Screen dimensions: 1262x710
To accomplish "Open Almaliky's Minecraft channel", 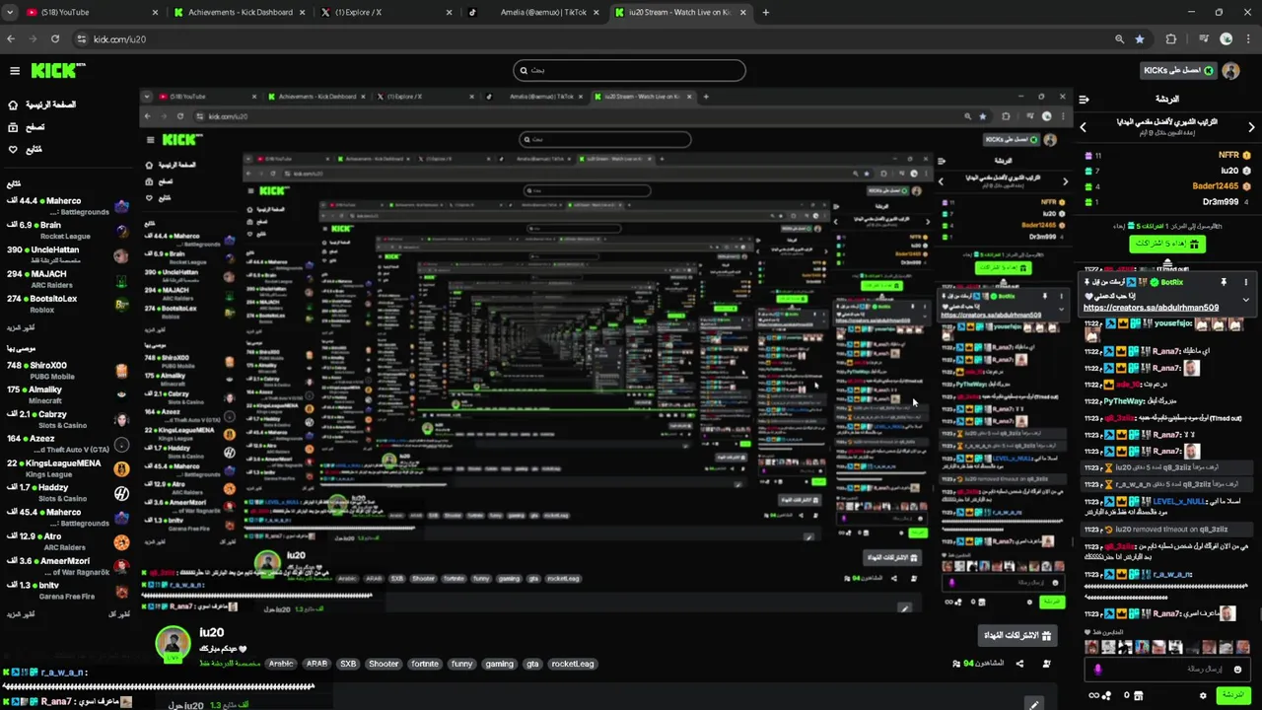I will pyautogui.click(x=67, y=395).
